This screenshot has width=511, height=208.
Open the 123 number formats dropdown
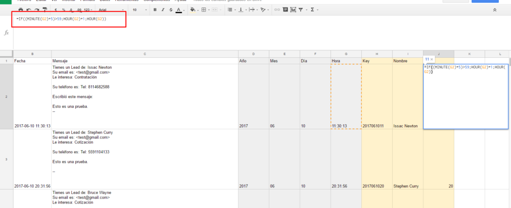coord(88,10)
